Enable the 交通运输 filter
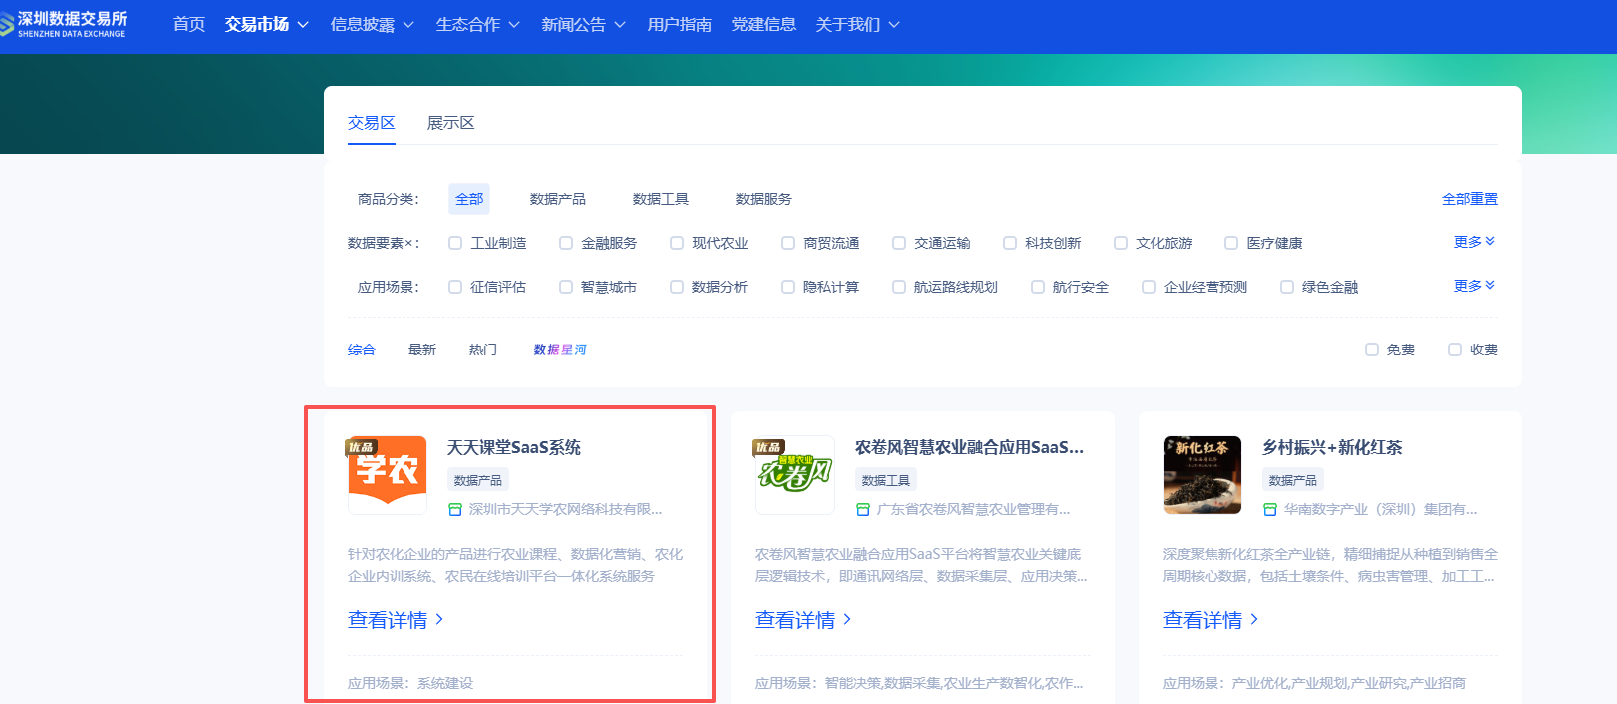 (x=899, y=243)
